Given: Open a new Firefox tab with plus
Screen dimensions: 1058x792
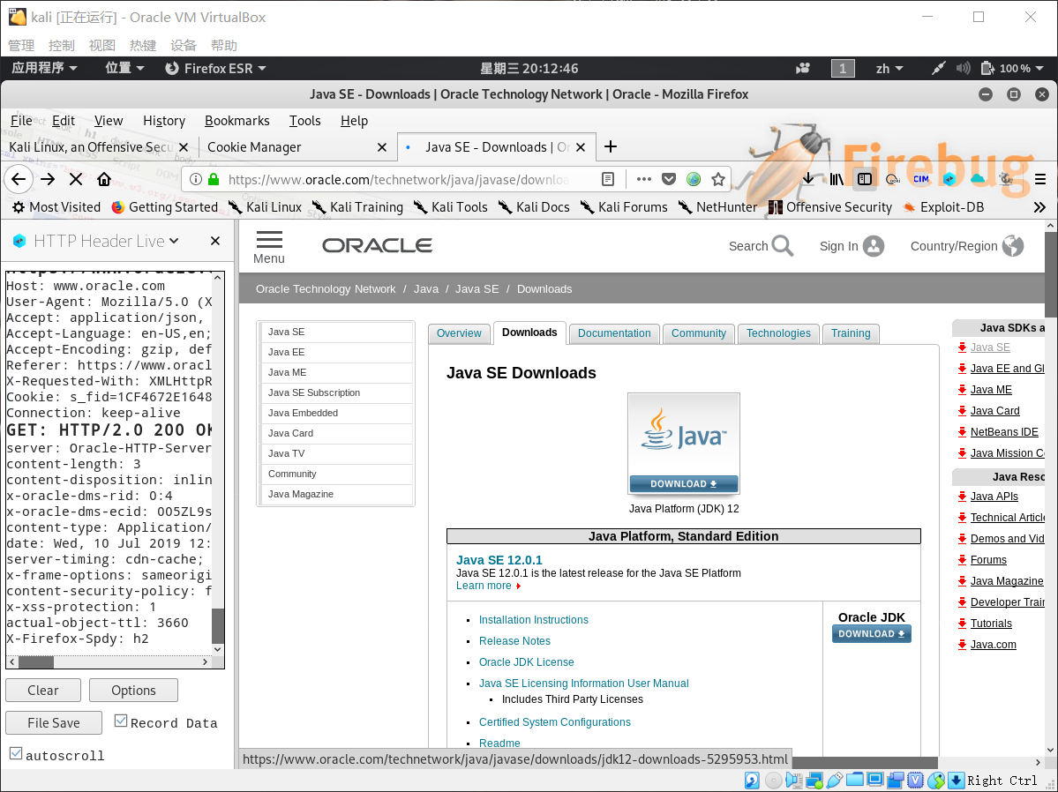Looking at the screenshot, I should tap(611, 146).
